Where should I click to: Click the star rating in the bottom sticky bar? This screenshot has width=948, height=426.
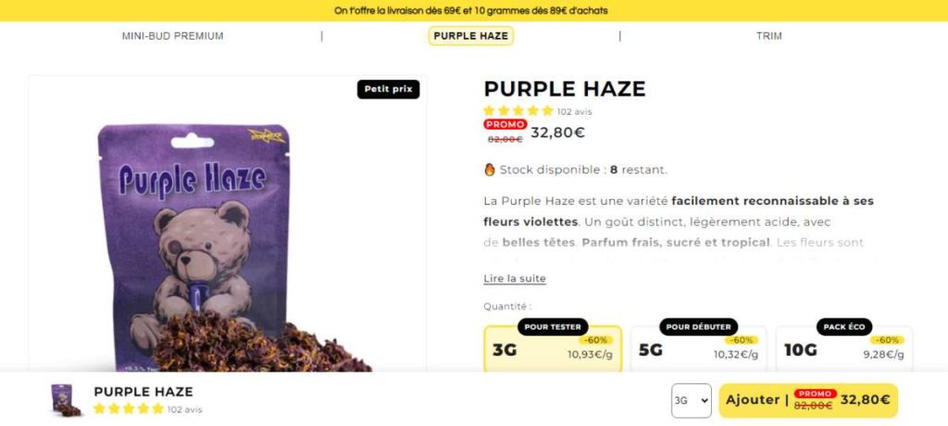click(129, 409)
